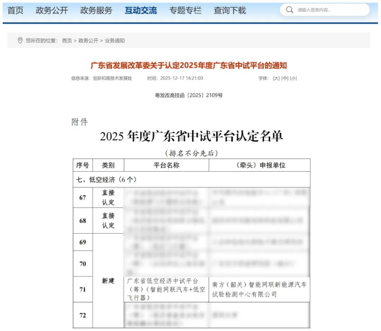Viewport: 381px width, 331px height.
Task: Click the search magnifier icon
Action: click(290, 10)
